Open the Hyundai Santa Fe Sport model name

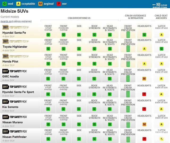point(18,92)
